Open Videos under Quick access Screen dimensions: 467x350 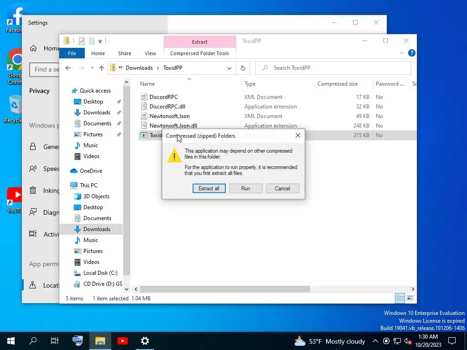click(x=91, y=156)
